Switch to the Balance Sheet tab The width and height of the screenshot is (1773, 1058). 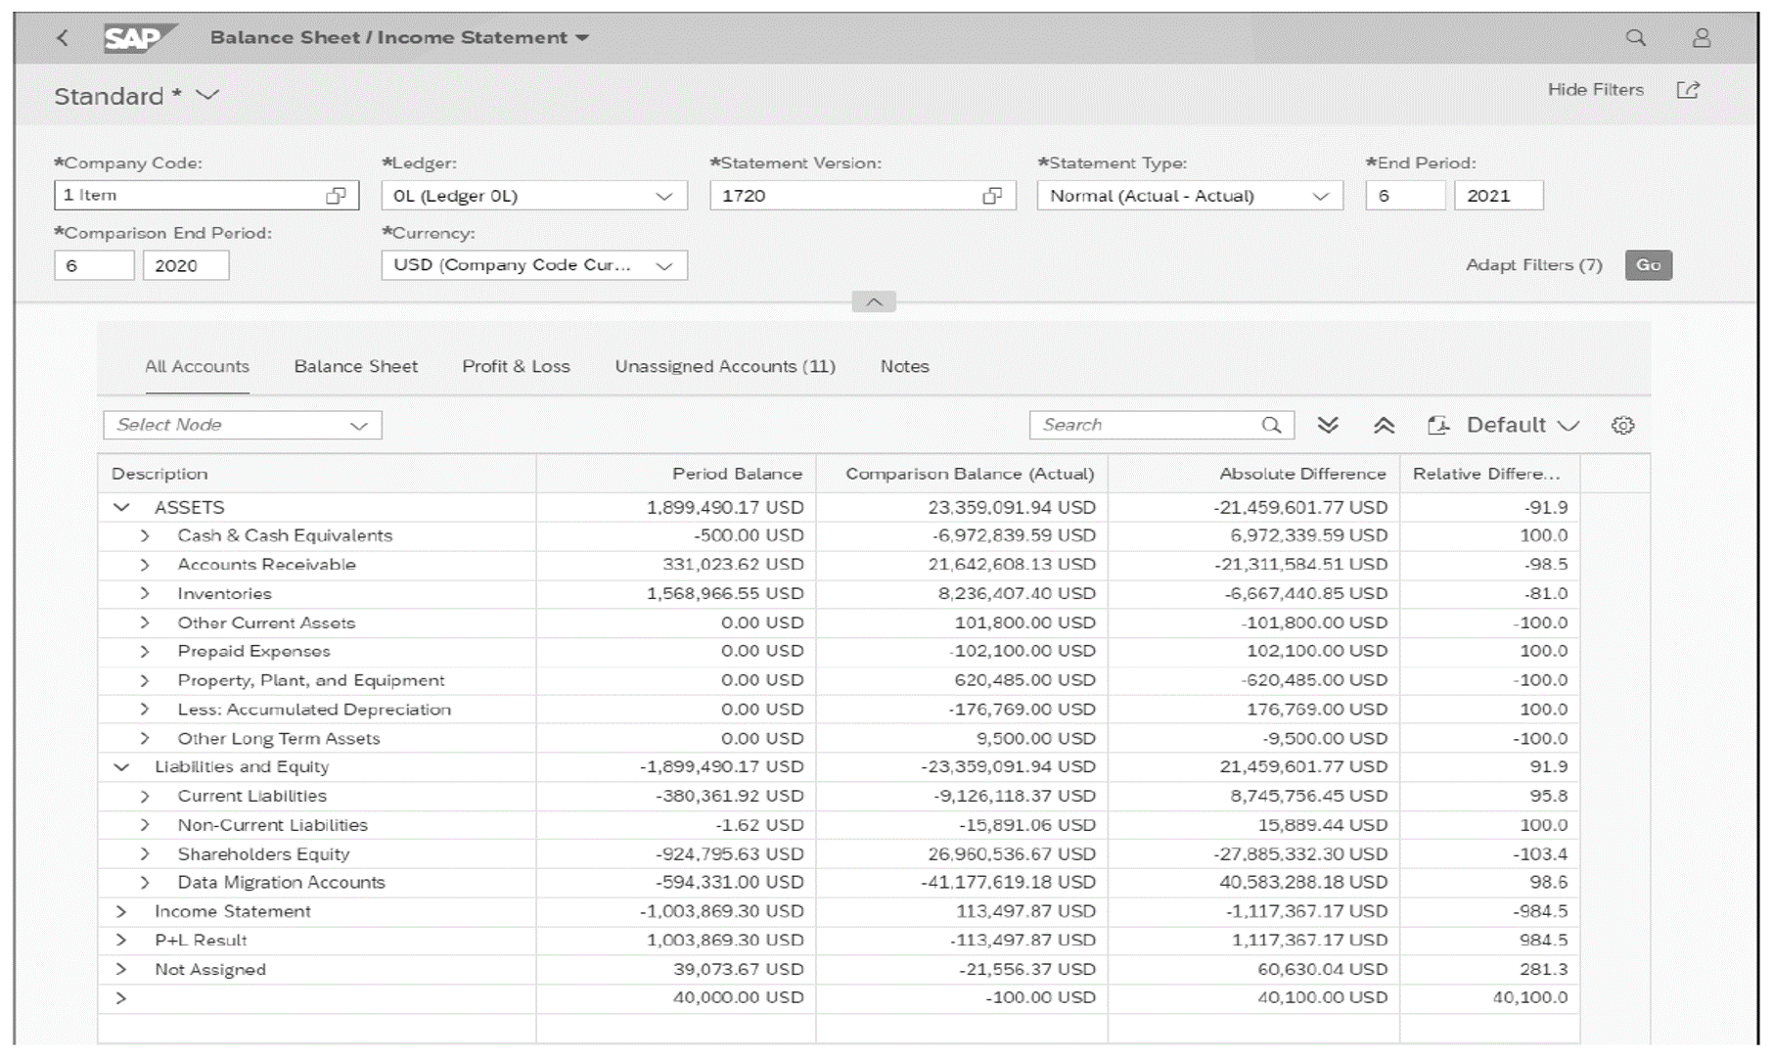354,366
